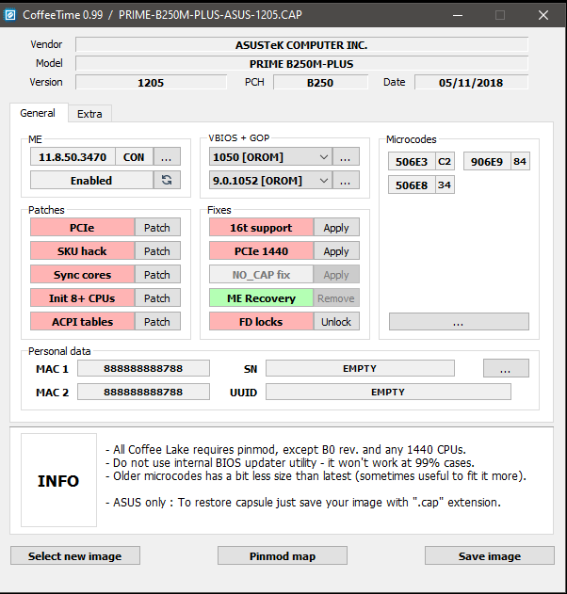The image size is (567, 594).
Task: Click the PCIe patch status label
Action: [x=82, y=227]
